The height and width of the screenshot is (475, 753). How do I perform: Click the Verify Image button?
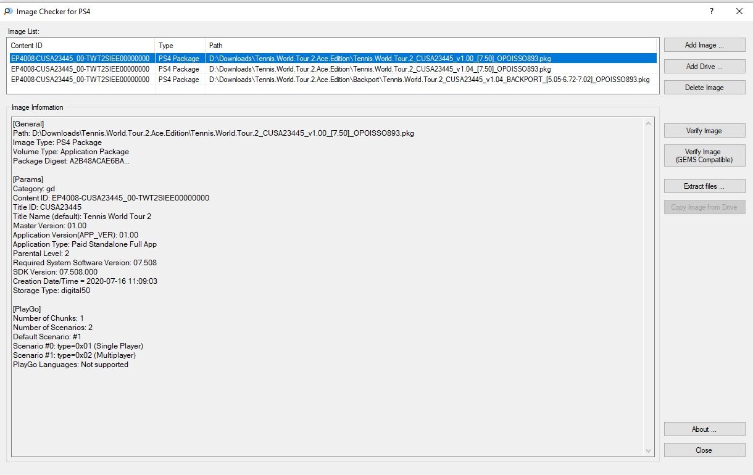[x=704, y=131]
